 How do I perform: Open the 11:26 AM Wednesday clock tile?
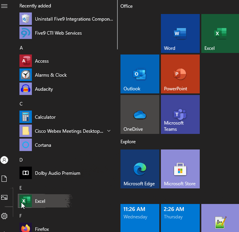(140, 218)
